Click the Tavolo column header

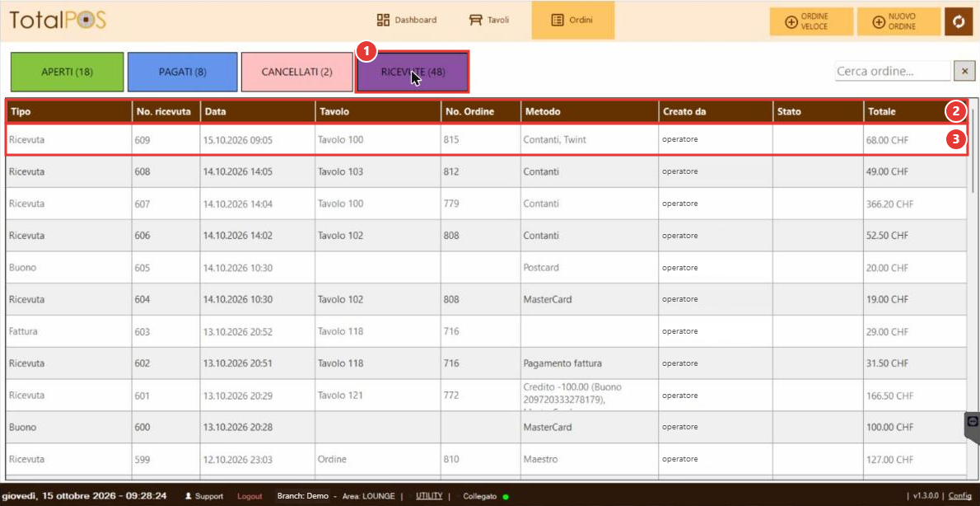pos(378,112)
